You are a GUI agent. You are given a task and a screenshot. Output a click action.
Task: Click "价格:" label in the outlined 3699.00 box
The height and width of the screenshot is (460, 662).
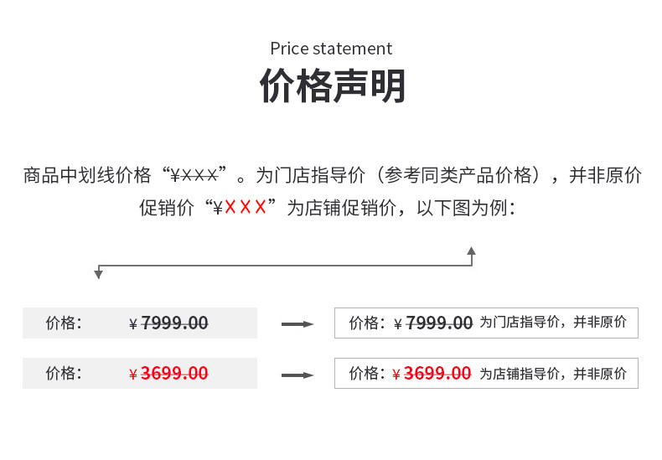pos(367,374)
